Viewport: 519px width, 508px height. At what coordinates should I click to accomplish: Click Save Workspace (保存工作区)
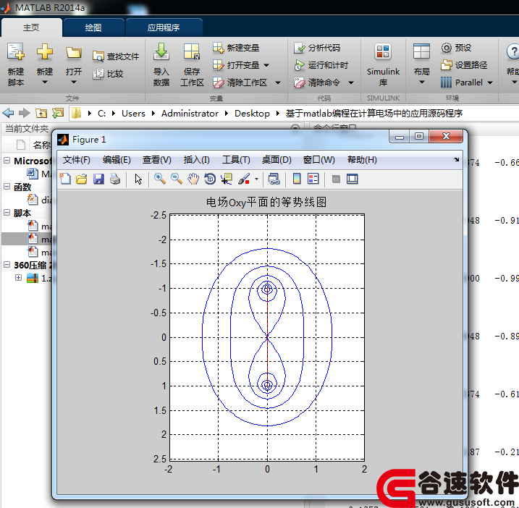[192, 64]
